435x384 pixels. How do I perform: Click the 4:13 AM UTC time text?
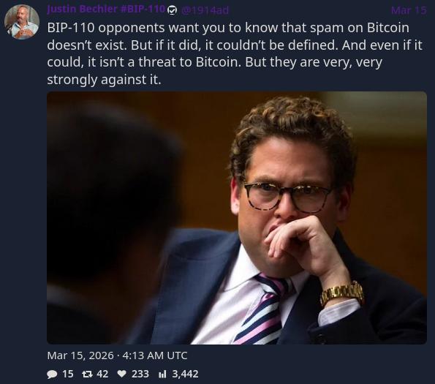(x=155, y=355)
